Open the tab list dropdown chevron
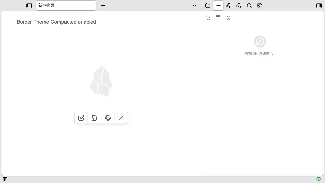This screenshot has width=325, height=183. tap(194, 6)
